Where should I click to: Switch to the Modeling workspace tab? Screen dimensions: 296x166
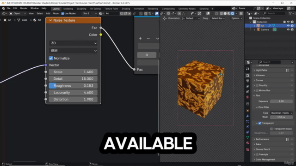tap(68, 9)
